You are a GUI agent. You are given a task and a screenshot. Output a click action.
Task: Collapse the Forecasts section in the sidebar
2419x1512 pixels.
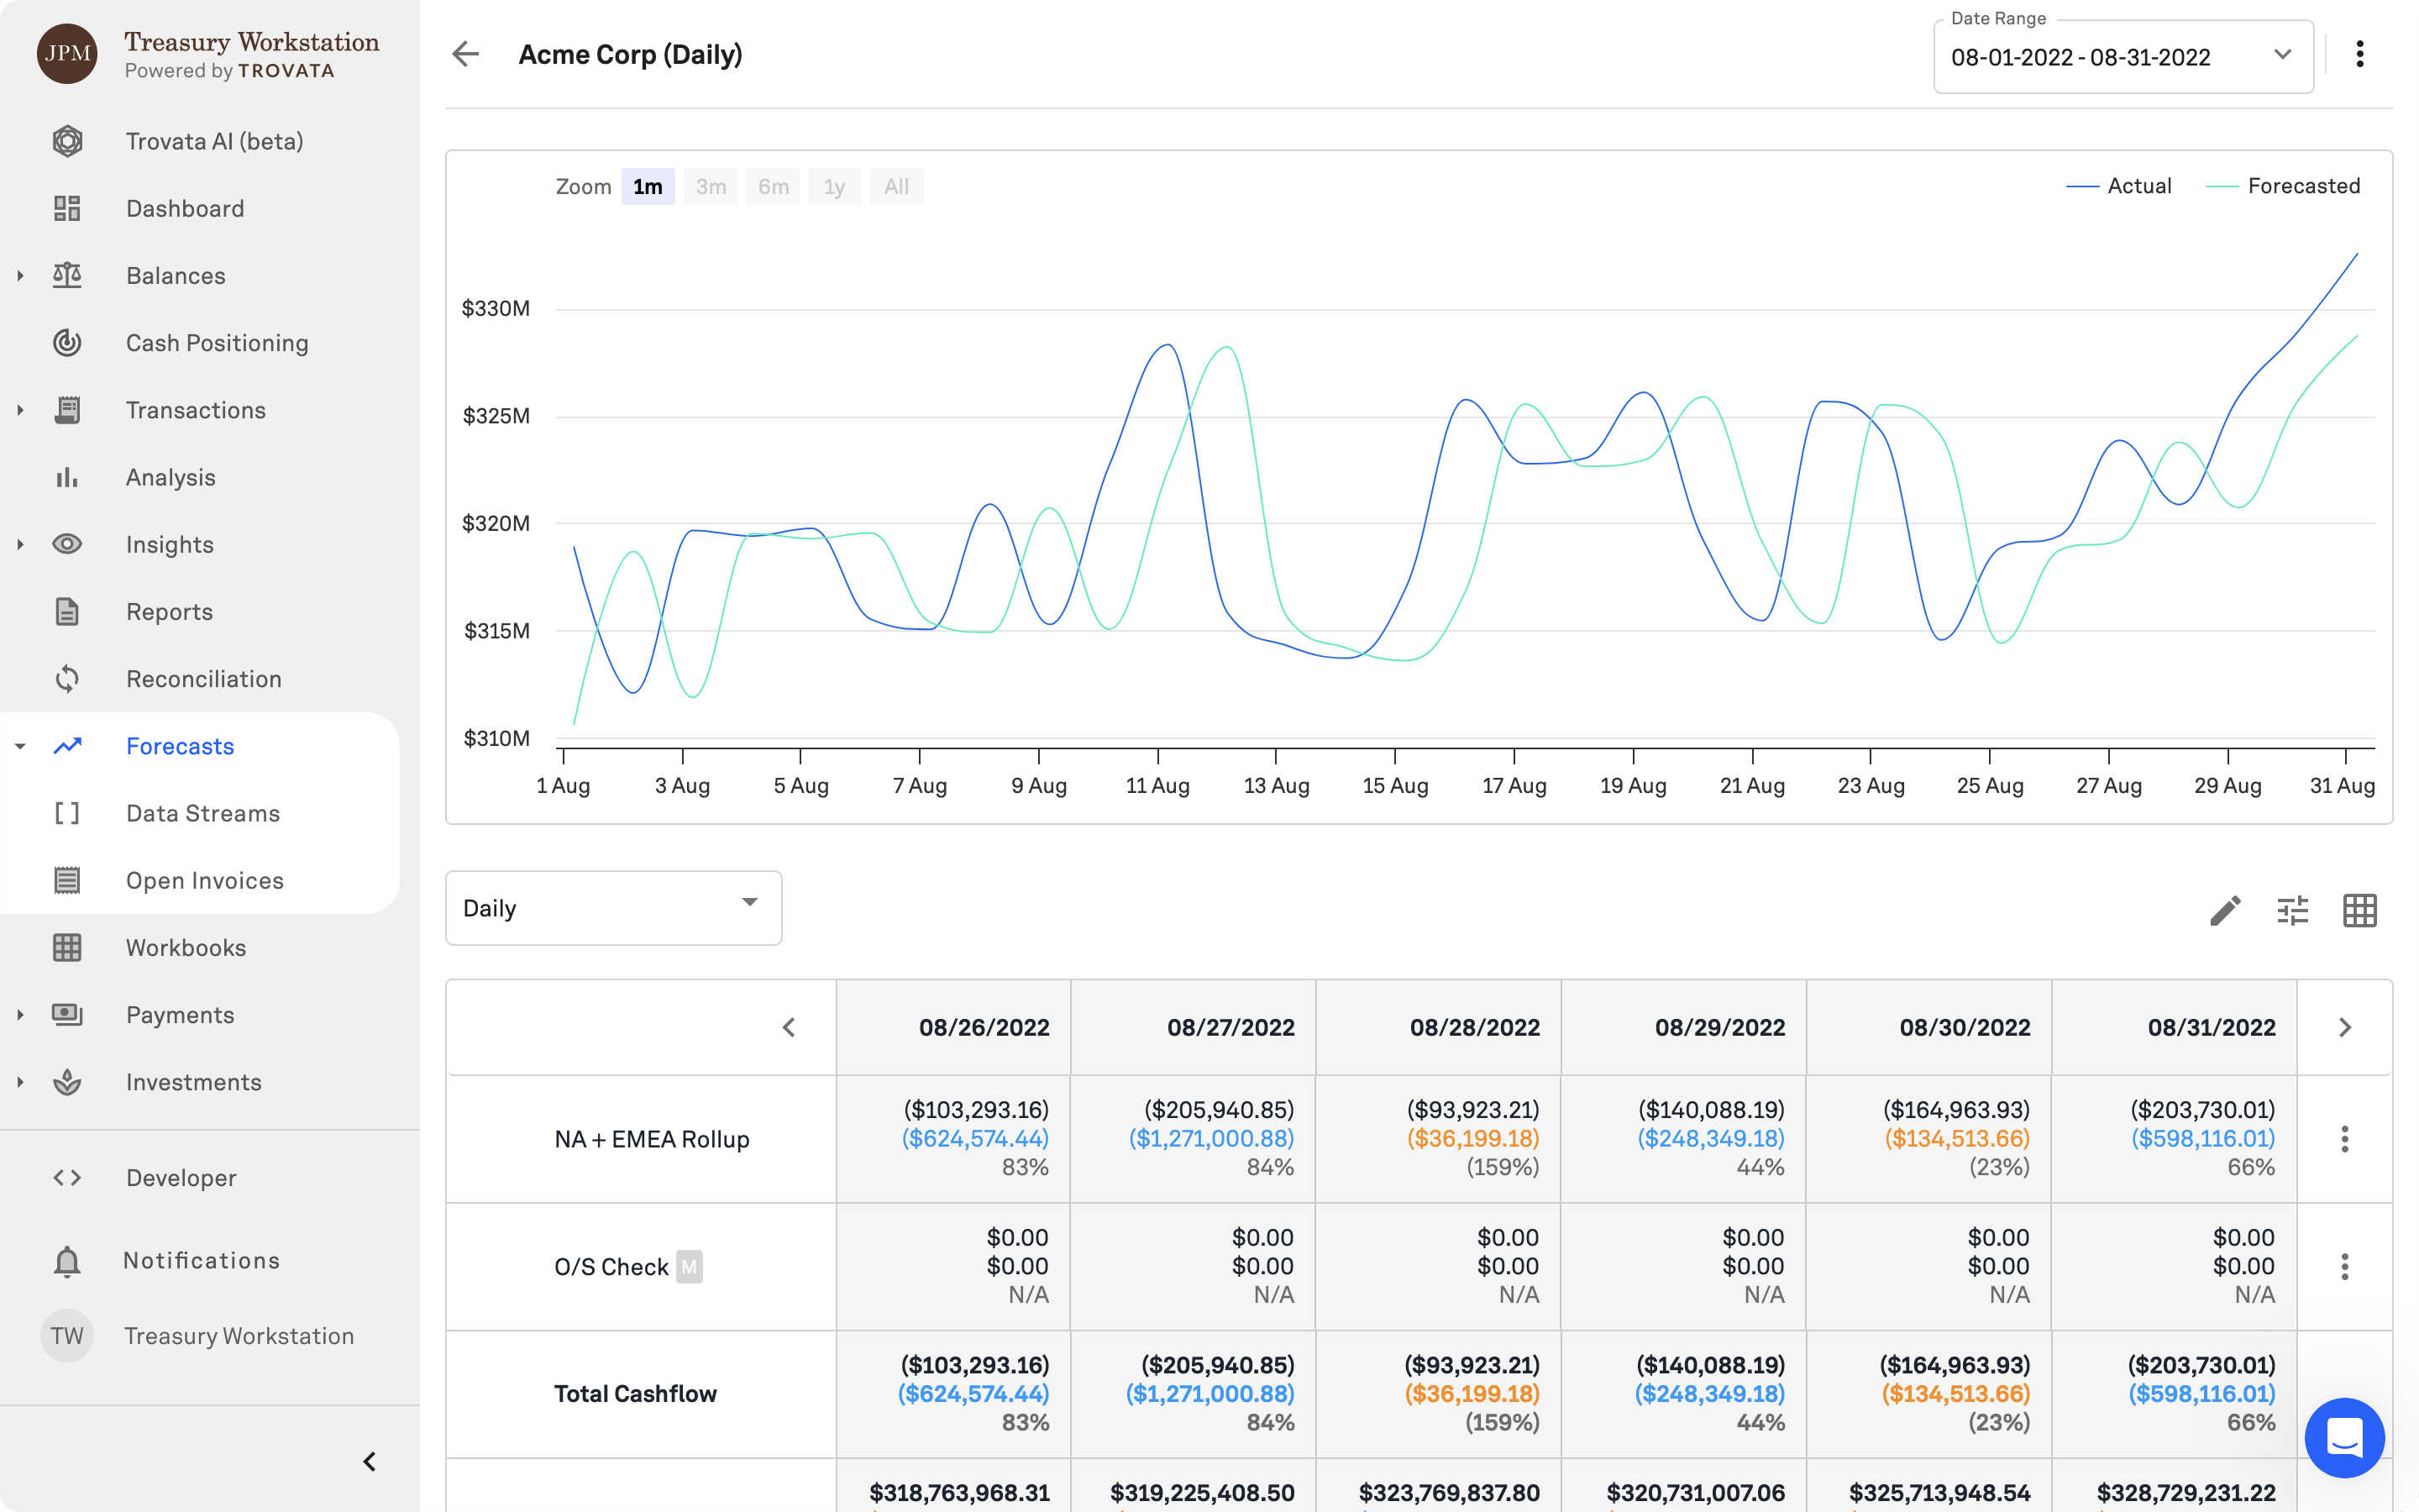pyautogui.click(x=20, y=746)
